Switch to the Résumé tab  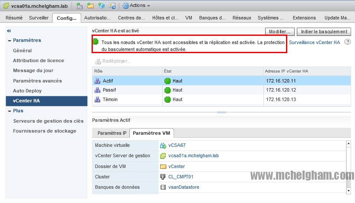pos(14,18)
